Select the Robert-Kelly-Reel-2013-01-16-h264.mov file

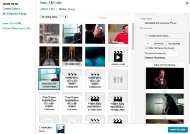click(x=118, y=102)
